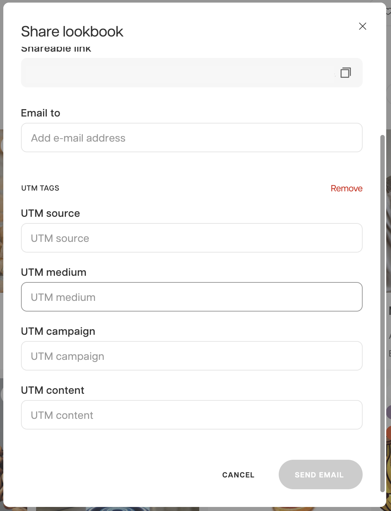Click the shareable link text field
Image resolution: width=391 pixels, height=511 pixels.
tap(177, 73)
